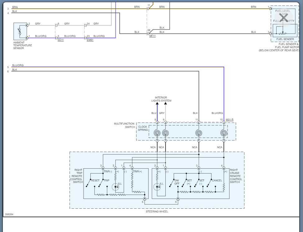Click the RESET switch contact symbol
The image size is (303, 232).
[89, 183]
